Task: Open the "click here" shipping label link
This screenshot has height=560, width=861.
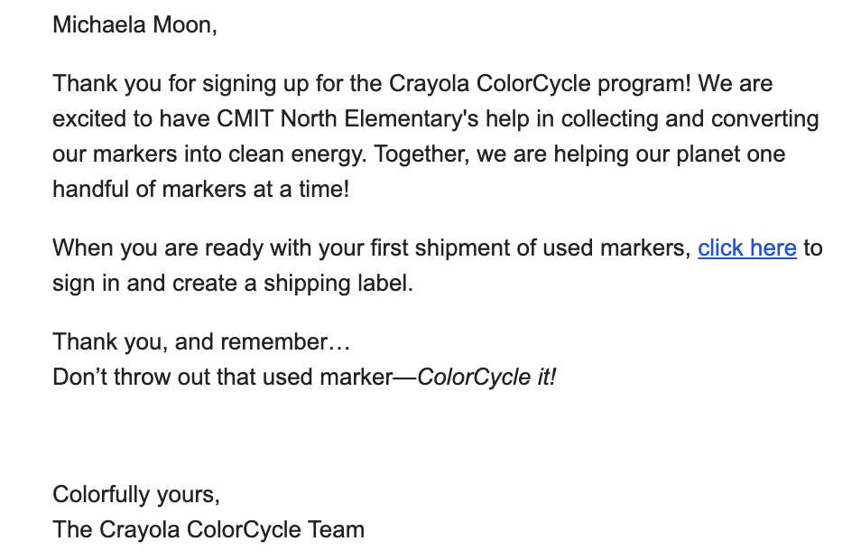Action: (x=746, y=247)
